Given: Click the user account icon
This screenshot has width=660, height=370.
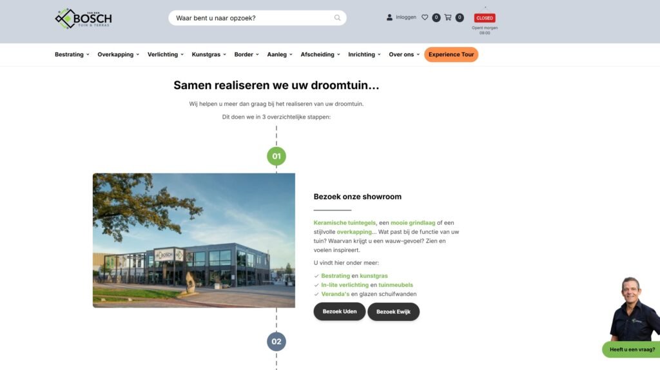Looking at the screenshot, I should [x=389, y=17].
